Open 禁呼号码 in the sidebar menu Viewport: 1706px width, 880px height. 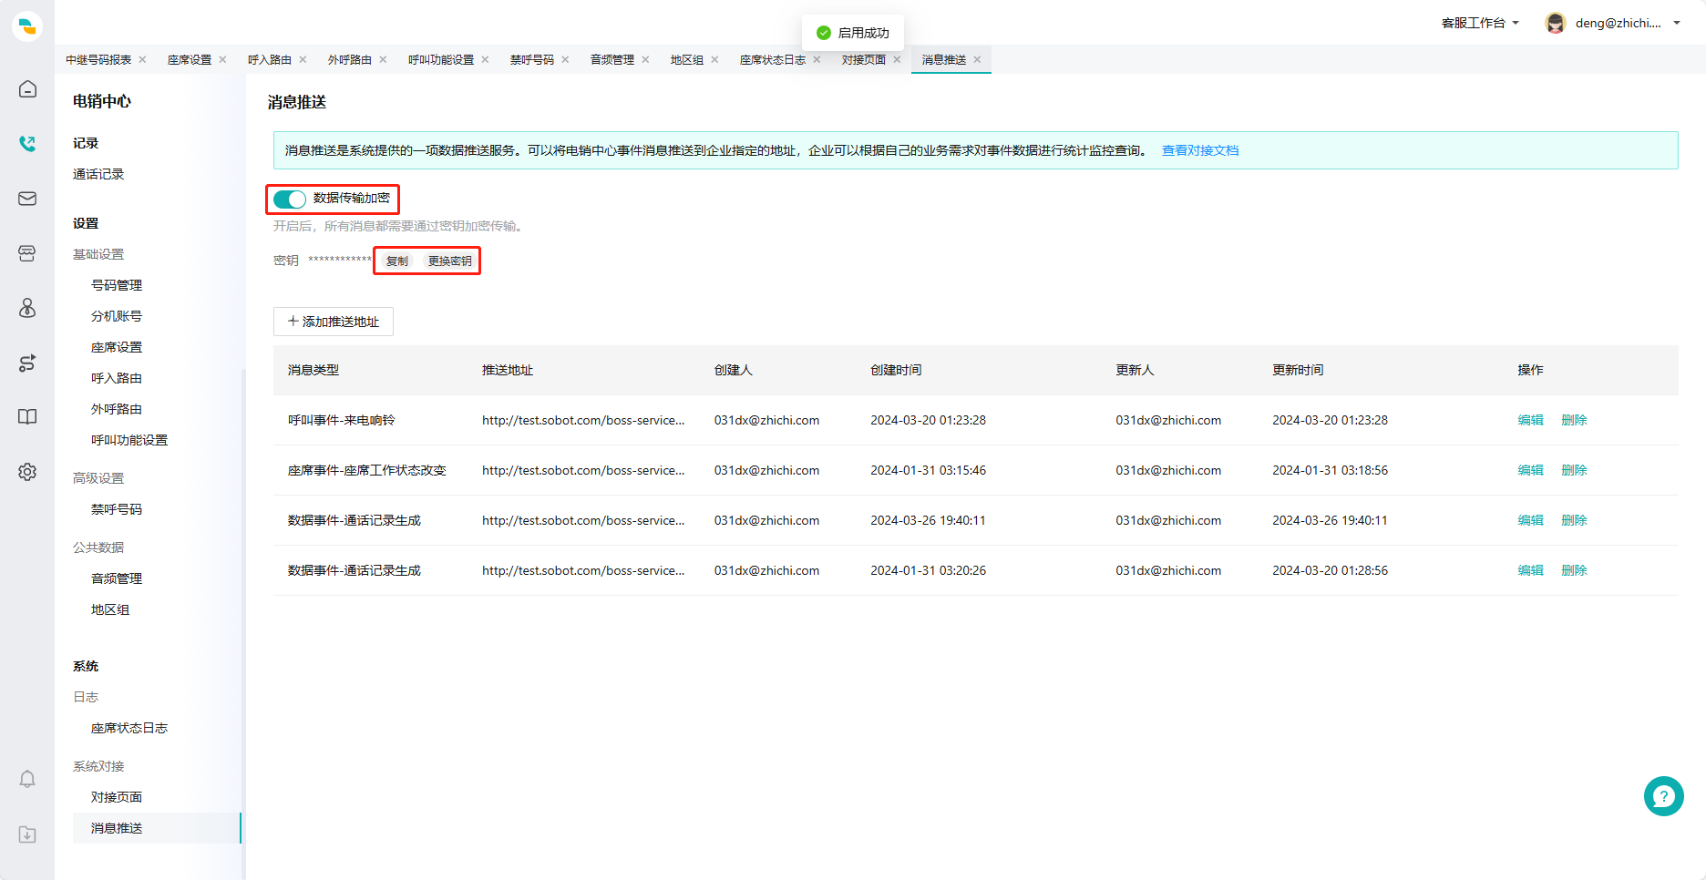pos(117,509)
